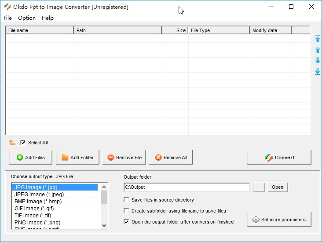Image resolution: width=322 pixels, height=242 pixels.
Task: Close the converter window
Action: (311, 7)
